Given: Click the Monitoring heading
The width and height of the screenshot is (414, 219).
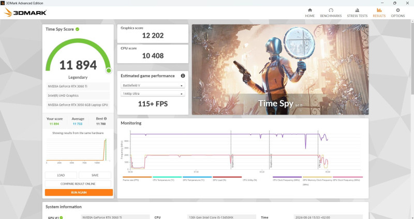Looking at the screenshot, I should [x=131, y=123].
